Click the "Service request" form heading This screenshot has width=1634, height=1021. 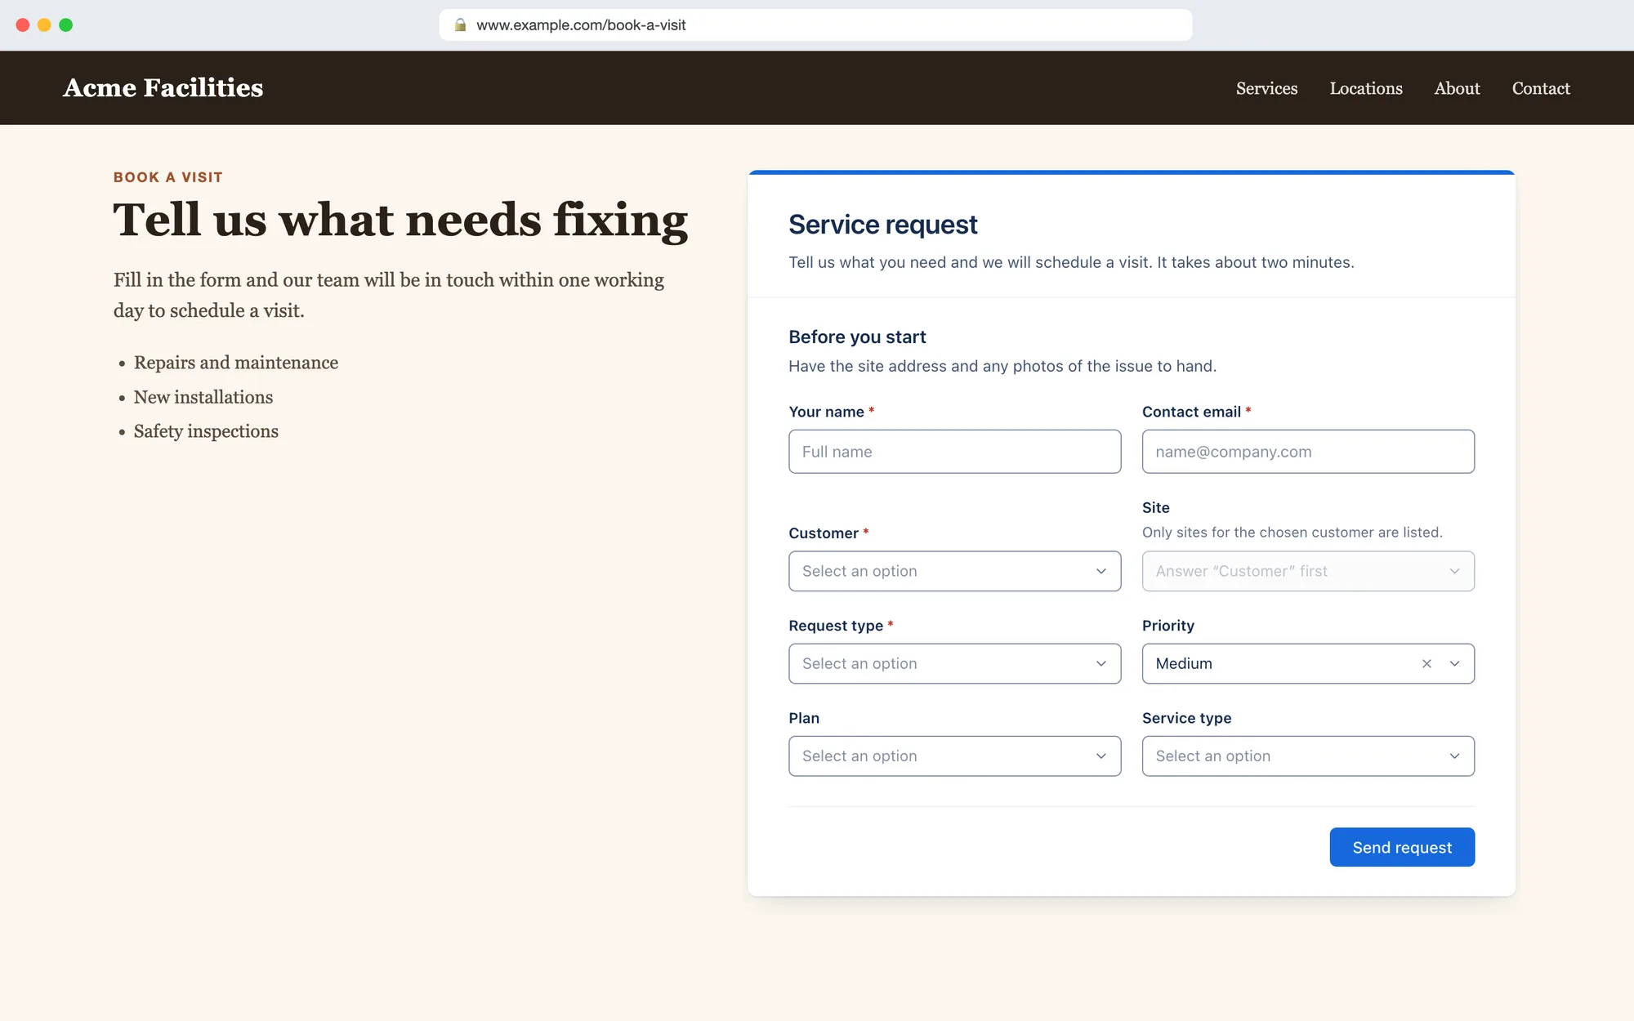882,225
